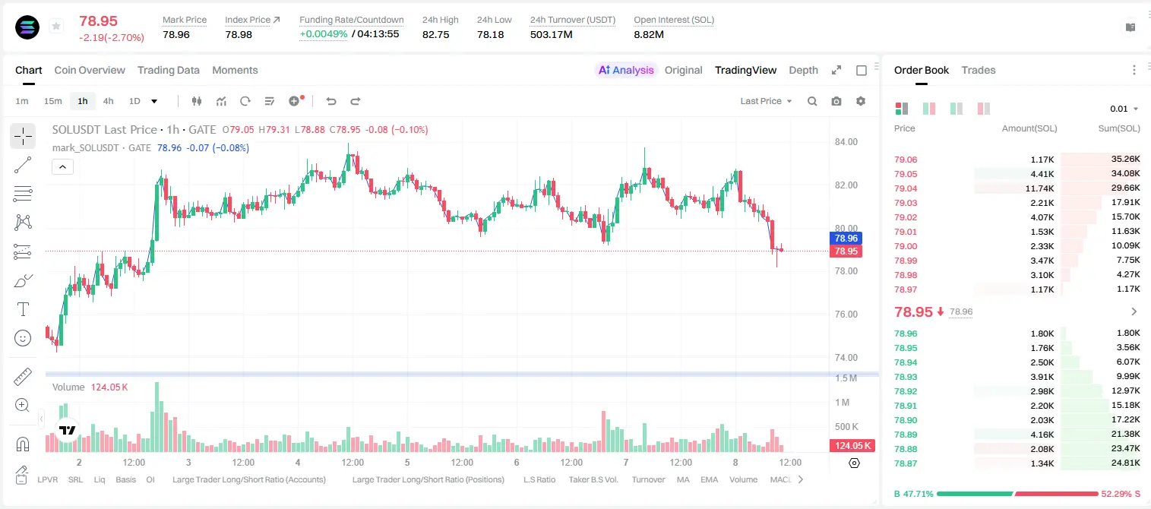Open the Coin Overview tab

tap(90, 70)
